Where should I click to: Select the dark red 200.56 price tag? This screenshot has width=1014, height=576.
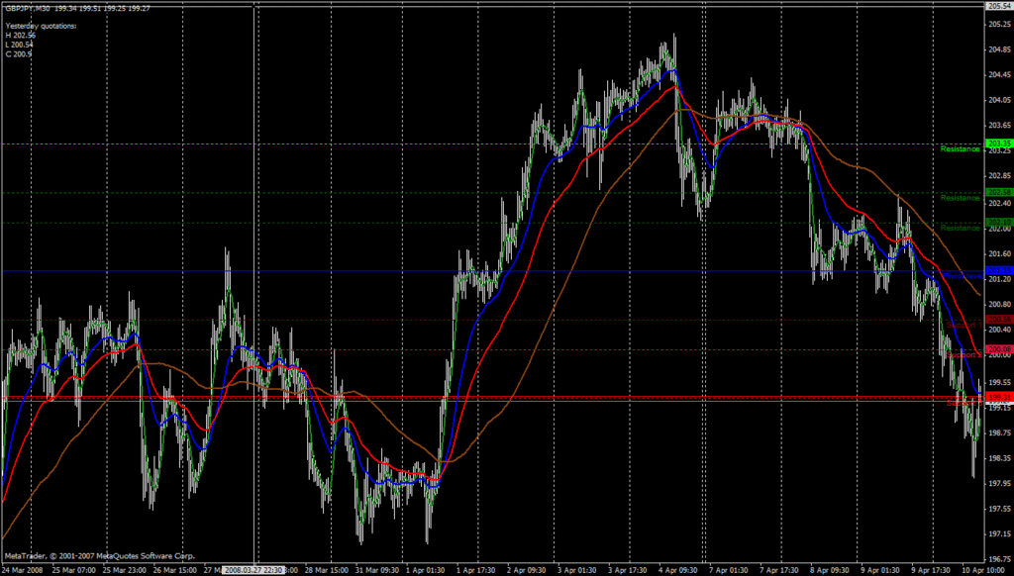point(999,320)
